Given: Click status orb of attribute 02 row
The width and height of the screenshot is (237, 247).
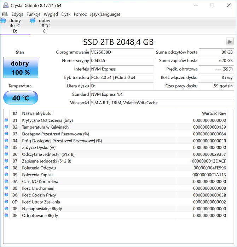Looking at the screenshot, I should pyautogui.click(x=6, y=127).
